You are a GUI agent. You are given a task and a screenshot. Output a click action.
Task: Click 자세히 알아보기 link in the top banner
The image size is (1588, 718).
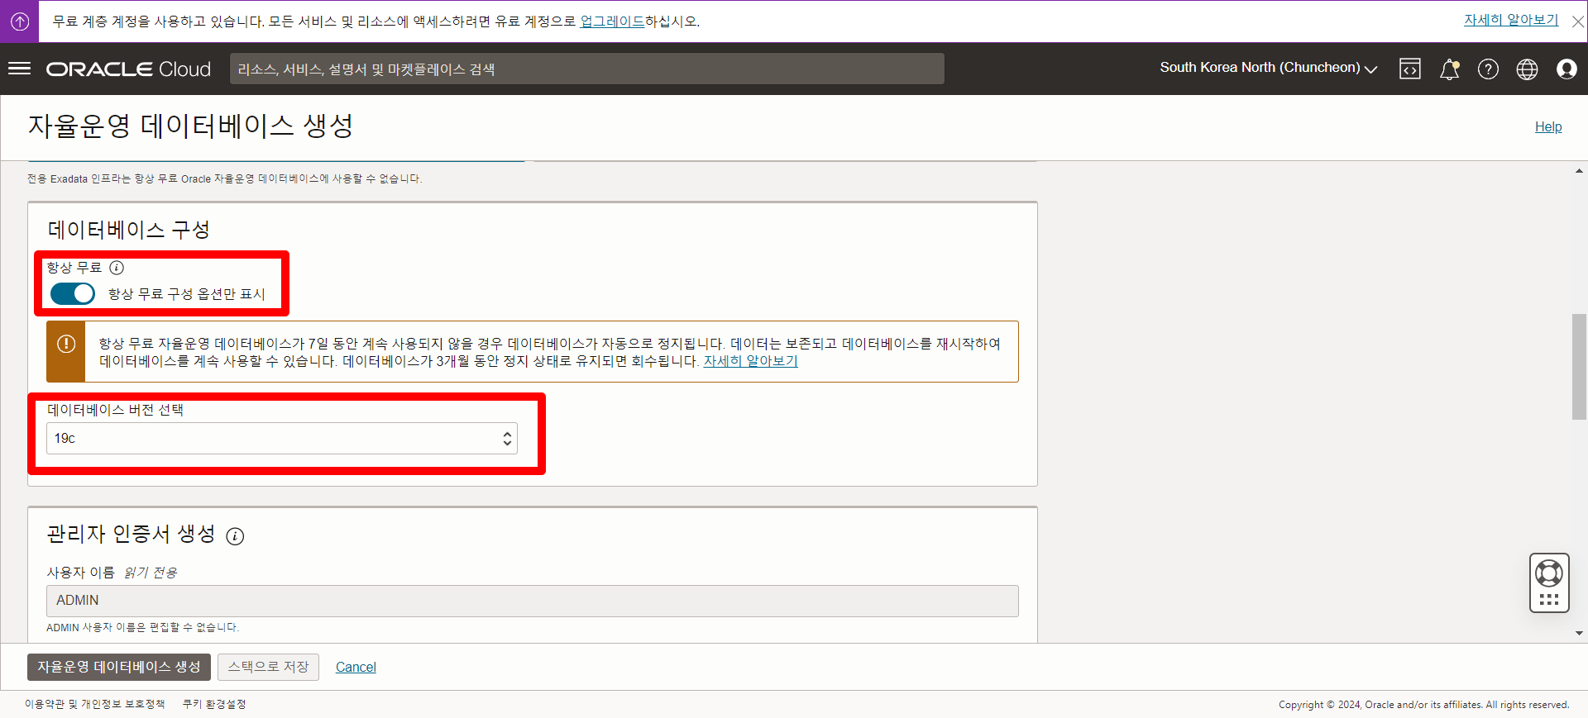pos(1511,20)
